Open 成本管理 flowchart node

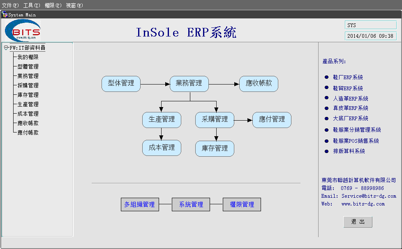162,148
